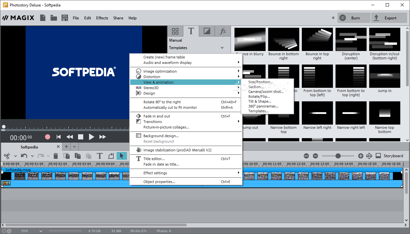The image size is (410, 234).
Task: Select Narrow right left template thumbnail
Action: (351, 113)
